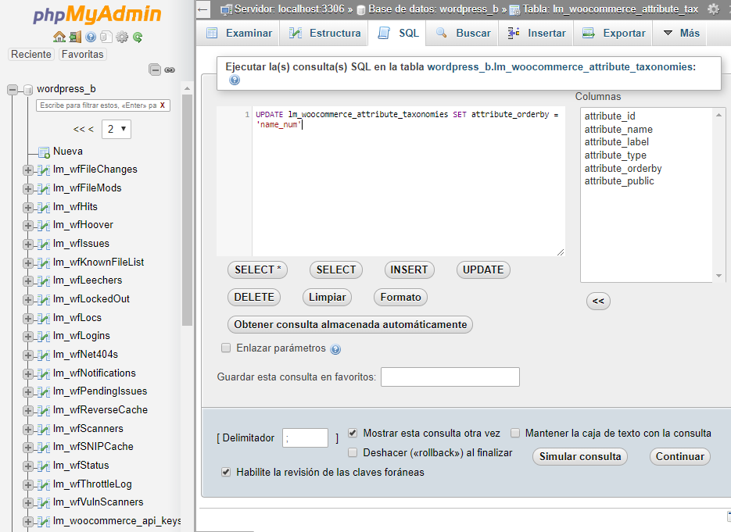Run query with Continuar button
This screenshot has height=532, width=731.
click(679, 456)
